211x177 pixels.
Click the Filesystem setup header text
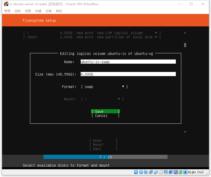click(x=39, y=20)
